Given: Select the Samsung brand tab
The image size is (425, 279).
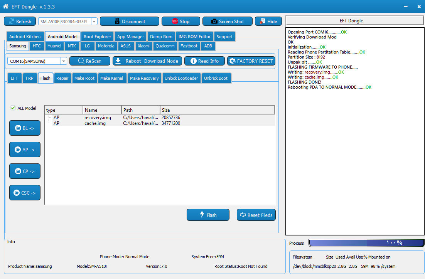Looking at the screenshot, I should (x=18, y=46).
